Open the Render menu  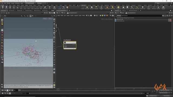pos(8,3)
